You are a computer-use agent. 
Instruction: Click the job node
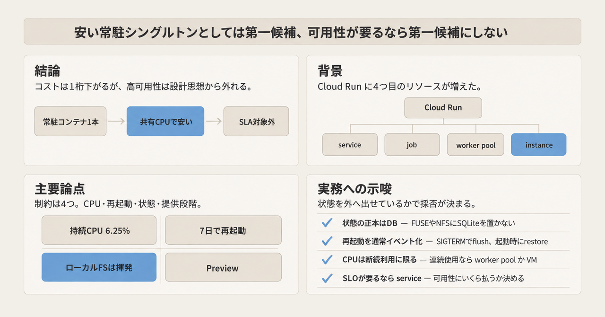[x=412, y=145]
